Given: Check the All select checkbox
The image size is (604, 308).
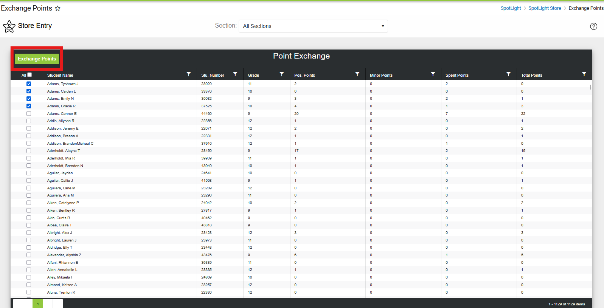Looking at the screenshot, I should click(x=30, y=75).
